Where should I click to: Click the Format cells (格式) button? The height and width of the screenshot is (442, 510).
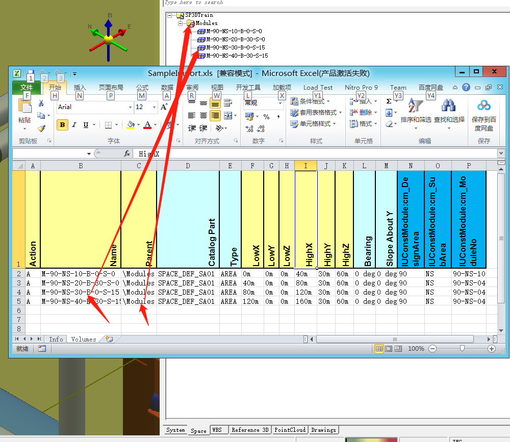tap(363, 124)
